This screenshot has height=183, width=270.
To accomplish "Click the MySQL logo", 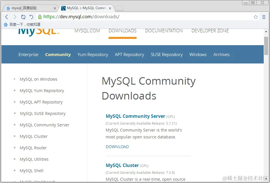I will [x=39, y=32].
